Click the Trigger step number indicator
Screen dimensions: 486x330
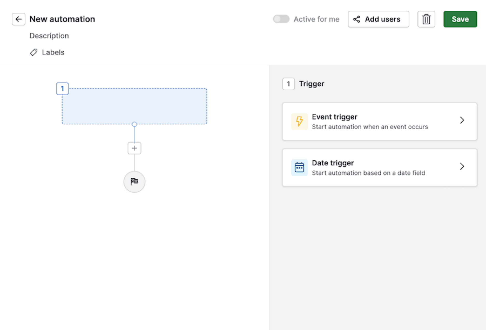pos(288,84)
